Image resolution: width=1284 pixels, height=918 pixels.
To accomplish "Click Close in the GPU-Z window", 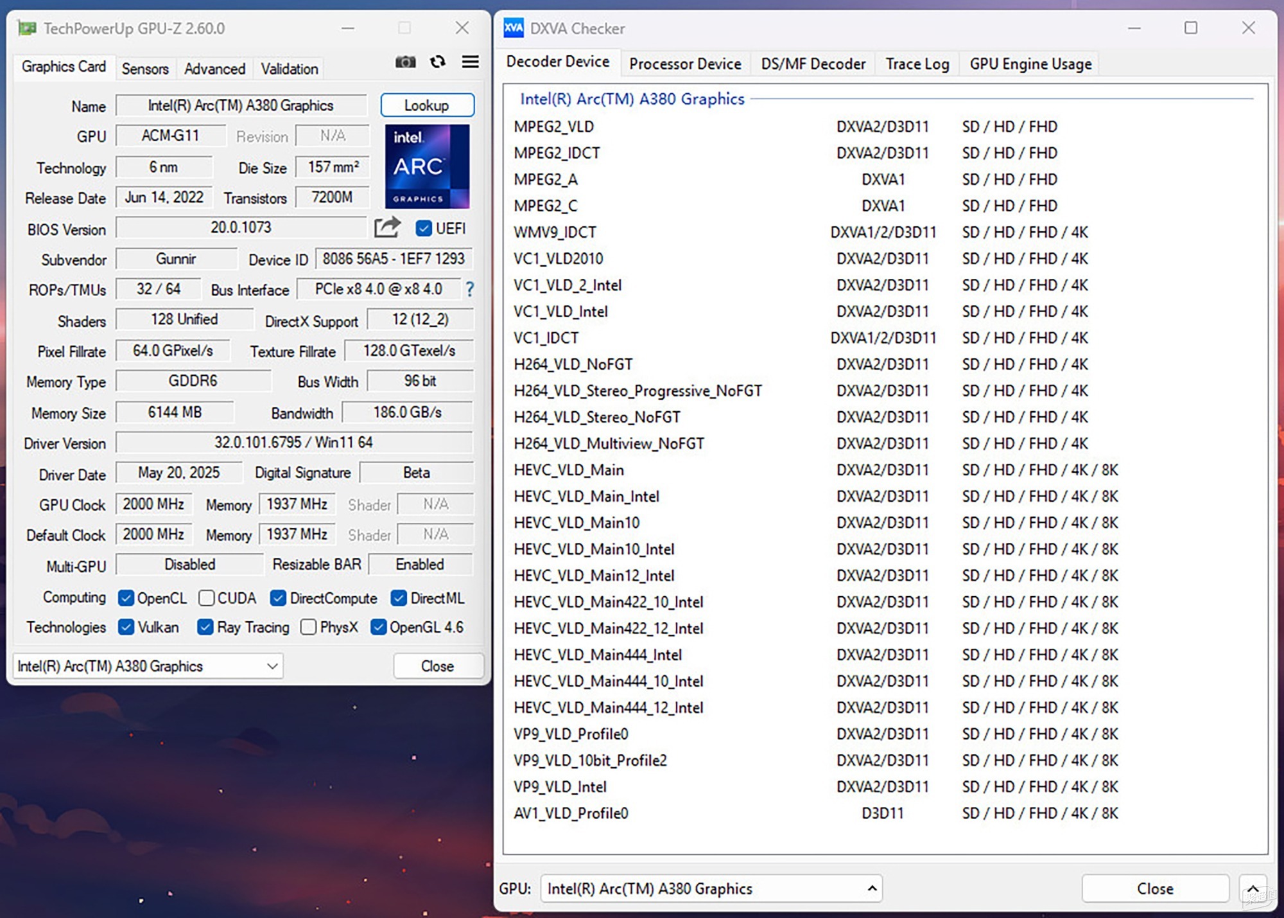I will point(438,666).
